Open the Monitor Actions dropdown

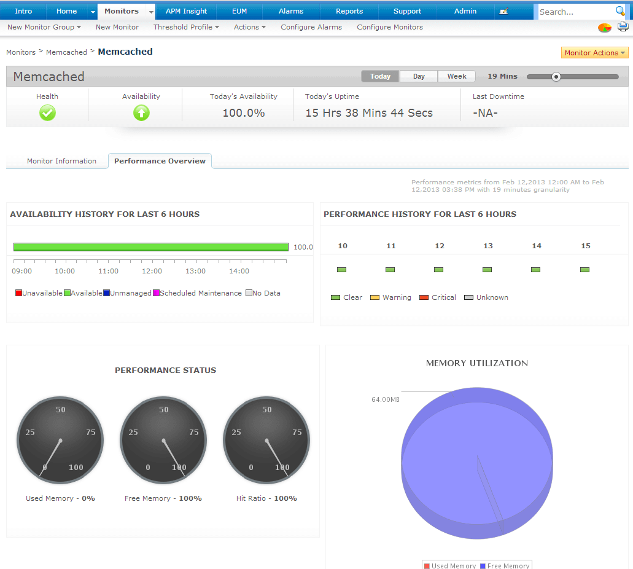tap(595, 53)
